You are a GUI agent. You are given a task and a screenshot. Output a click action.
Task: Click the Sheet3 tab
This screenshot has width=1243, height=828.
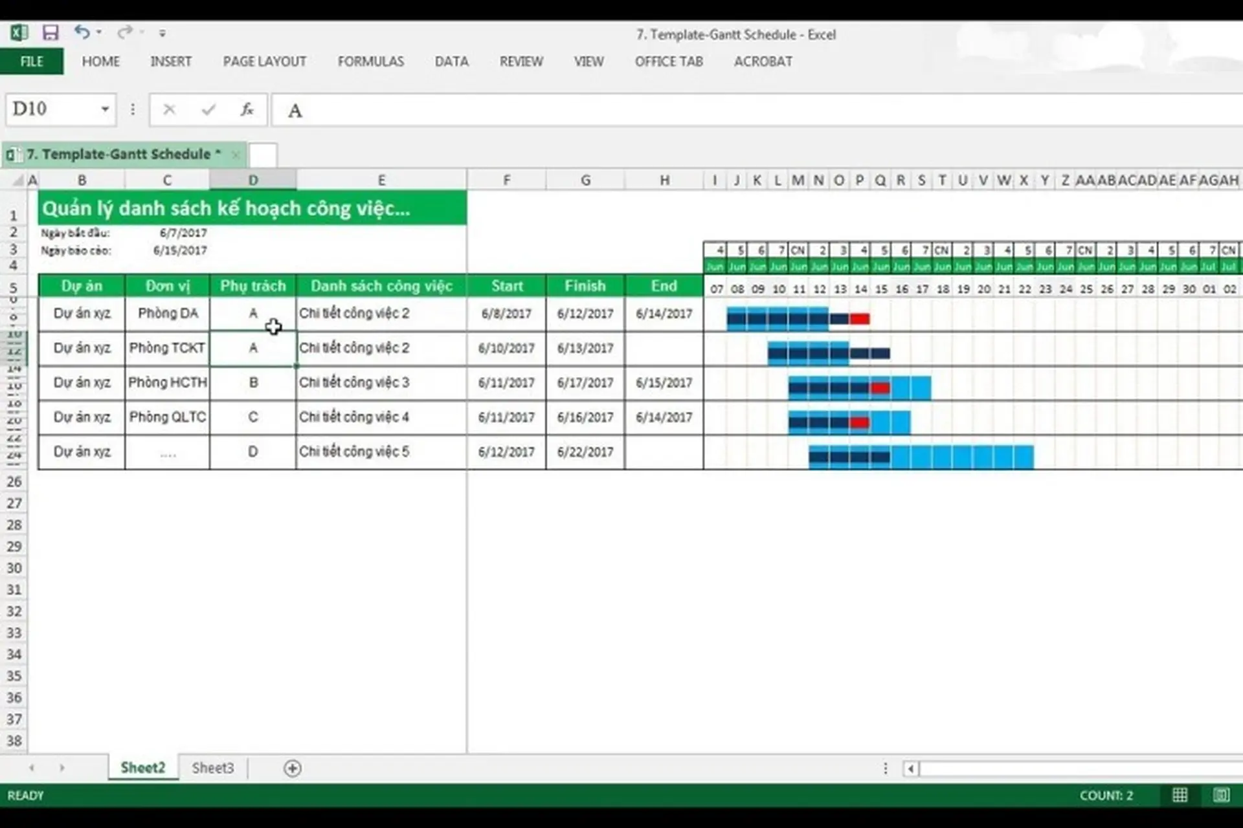[212, 768]
